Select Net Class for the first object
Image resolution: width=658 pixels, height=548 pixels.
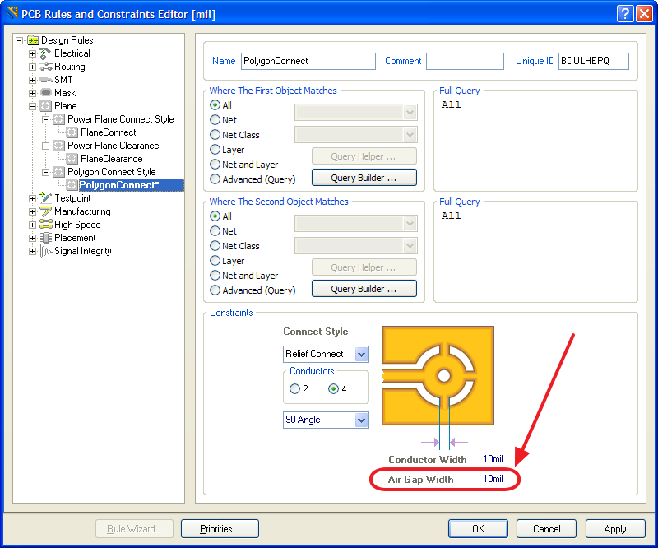tap(215, 135)
